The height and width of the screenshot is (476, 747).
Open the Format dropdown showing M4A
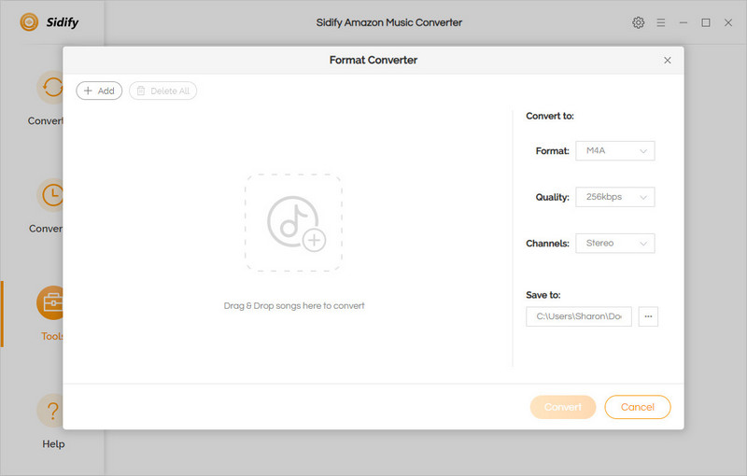tap(615, 151)
